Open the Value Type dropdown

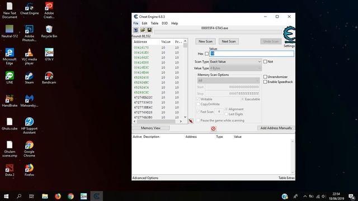[x=235, y=68]
